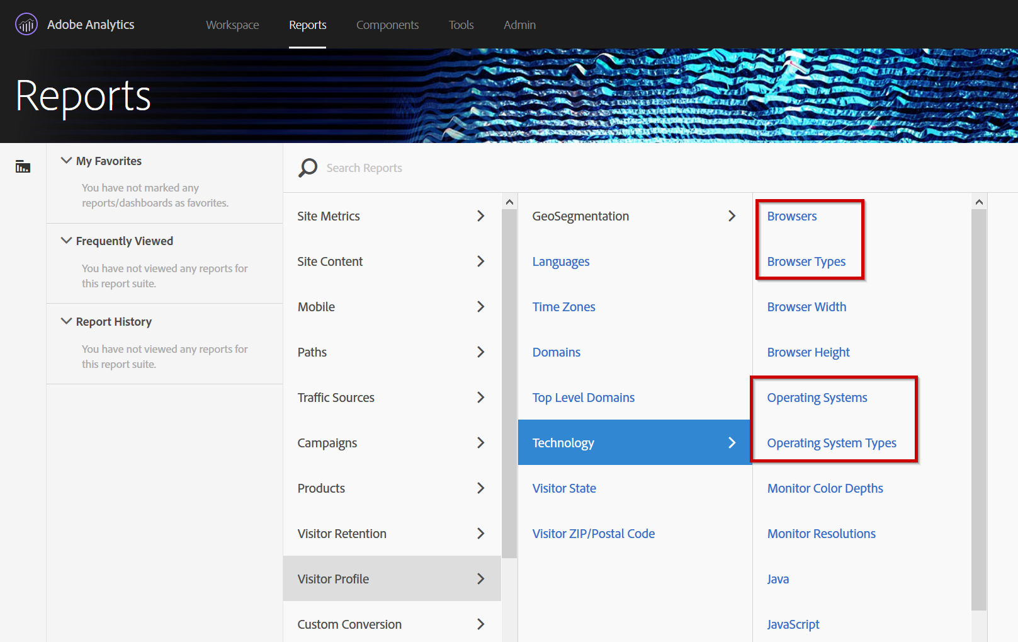Image resolution: width=1018 pixels, height=642 pixels.
Task: Open the Browser Types report
Action: [806, 261]
